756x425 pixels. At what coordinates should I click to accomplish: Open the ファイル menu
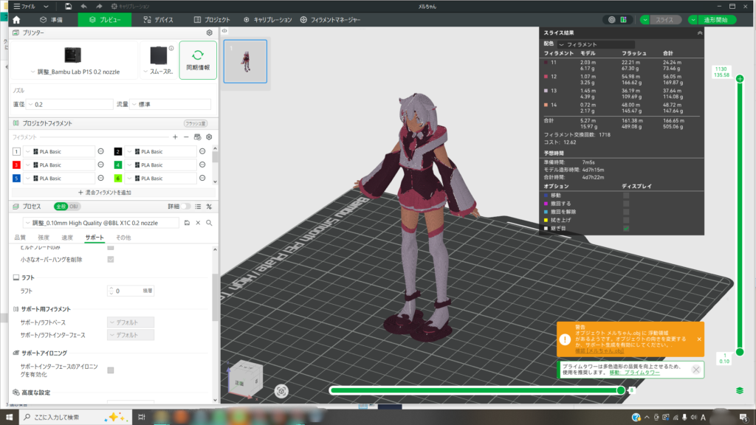(24, 6)
